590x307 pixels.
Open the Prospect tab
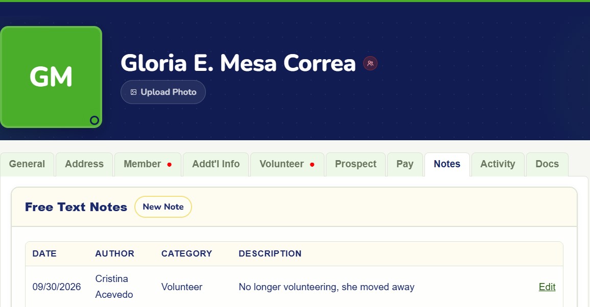356,164
